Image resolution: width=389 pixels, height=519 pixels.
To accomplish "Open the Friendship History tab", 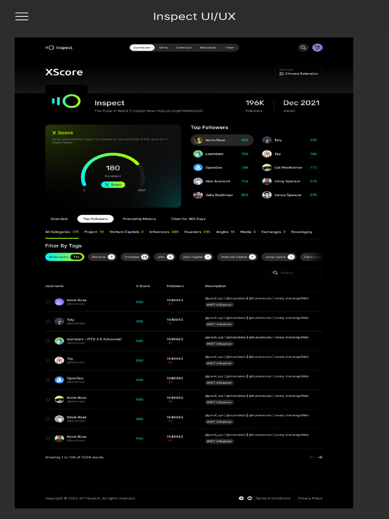I will [x=139, y=219].
